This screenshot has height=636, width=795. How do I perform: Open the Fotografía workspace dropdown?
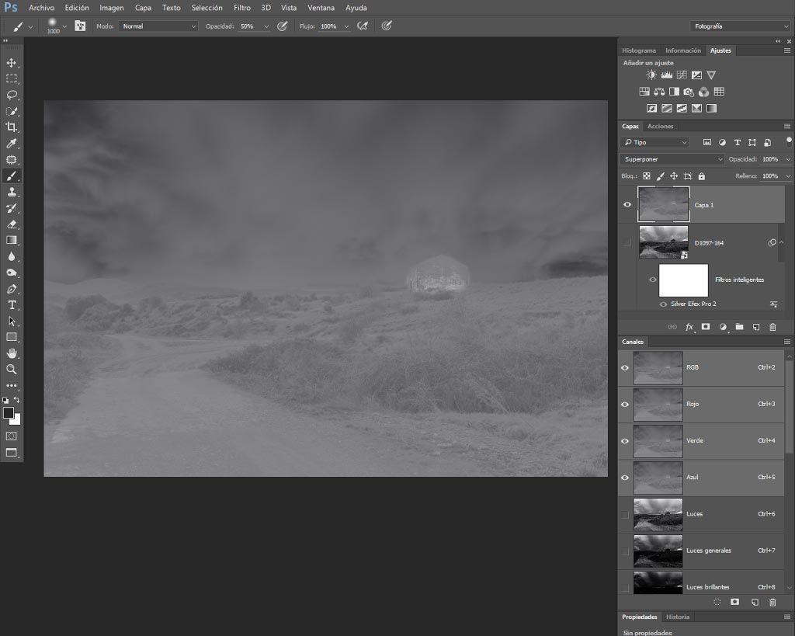tap(740, 26)
